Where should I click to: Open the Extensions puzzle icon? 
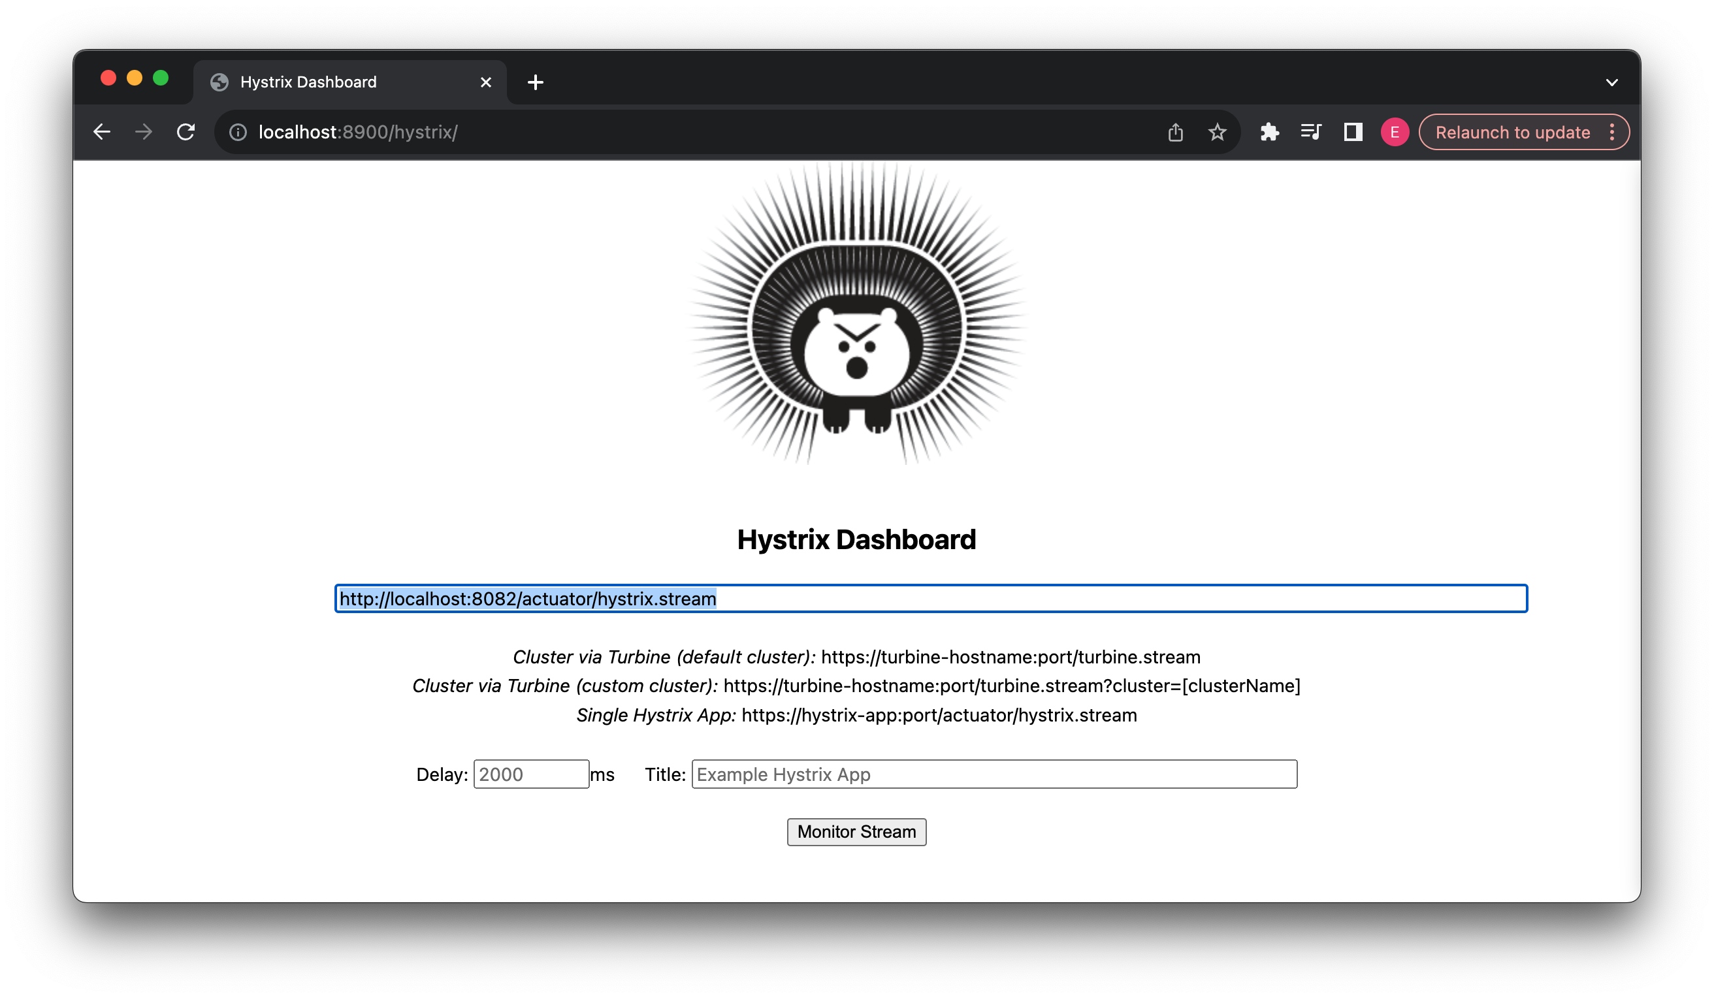tap(1269, 132)
